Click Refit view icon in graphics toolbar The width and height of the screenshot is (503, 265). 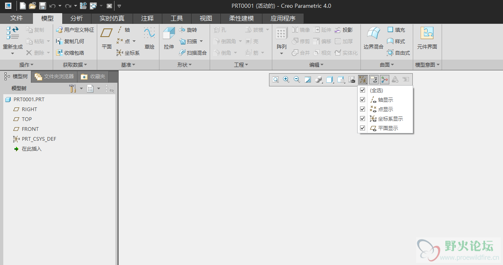point(275,80)
